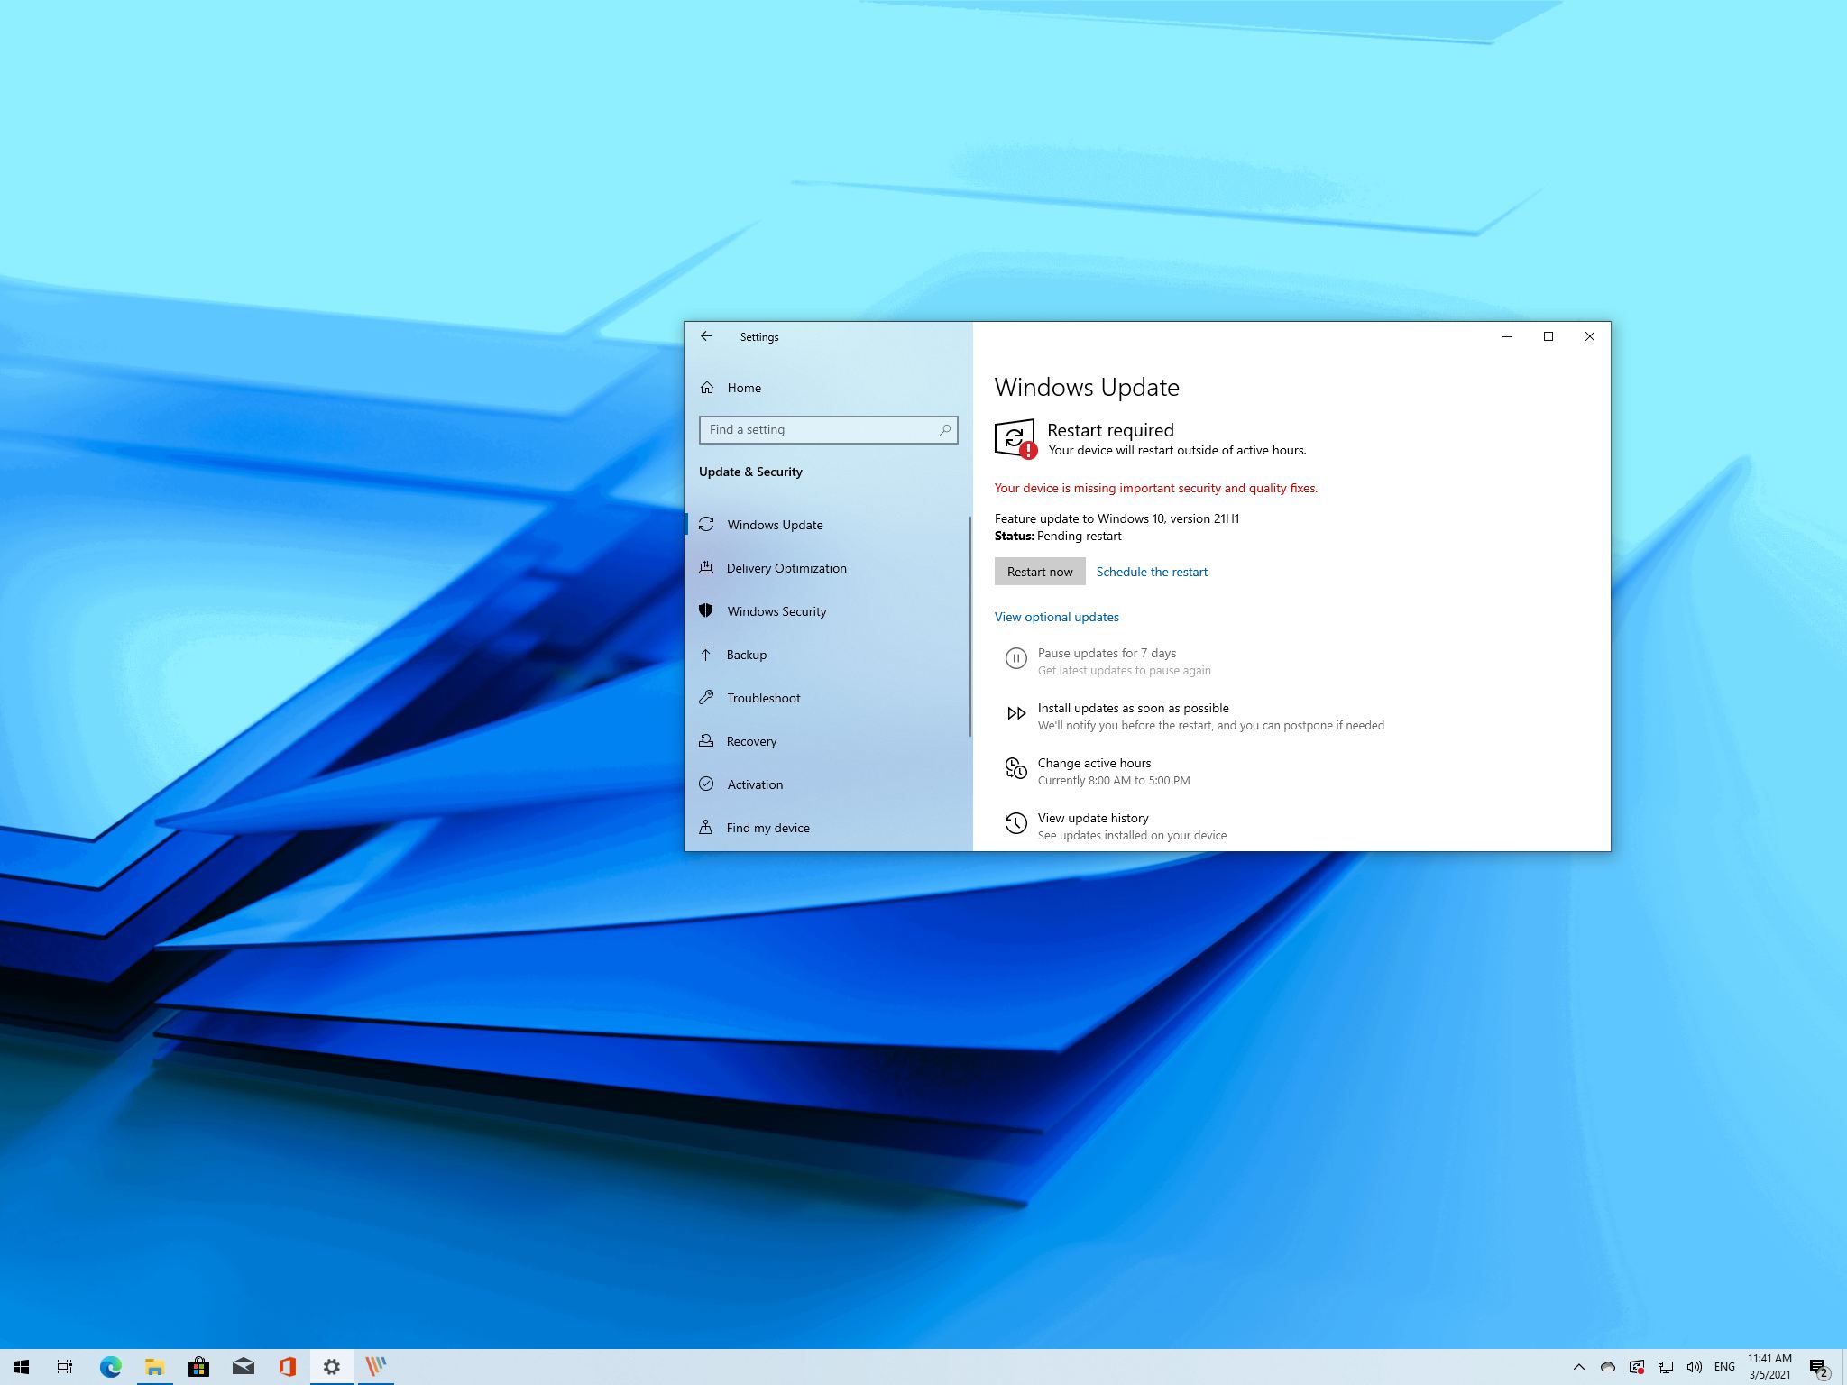
Task: Launch Microsoft Edge from the taskbar
Action: coord(110,1366)
